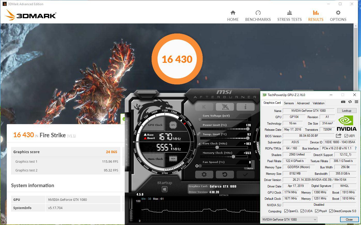The width and height of the screenshot is (361, 225).
Task: Take GPU-Z screenshot with camera icon
Action: pyautogui.click(x=343, y=102)
